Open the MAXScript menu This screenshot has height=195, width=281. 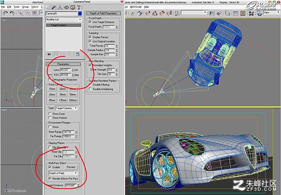pyautogui.click(x=136, y=7)
